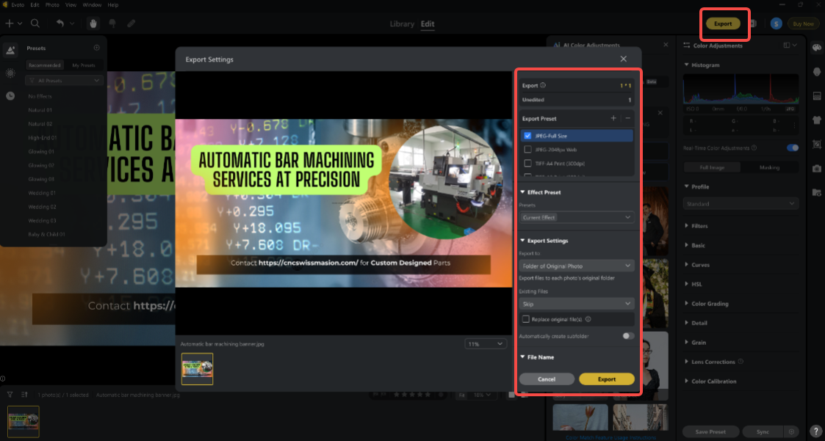The image size is (825, 441).
Task: Open the history clock icon in sidebar
Action: [10, 95]
